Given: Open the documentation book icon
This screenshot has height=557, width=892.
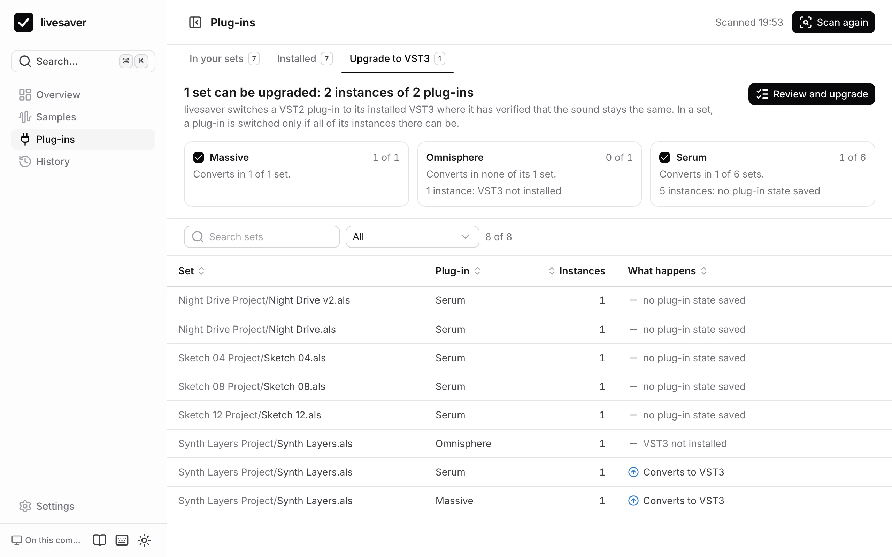Looking at the screenshot, I should click(x=100, y=540).
